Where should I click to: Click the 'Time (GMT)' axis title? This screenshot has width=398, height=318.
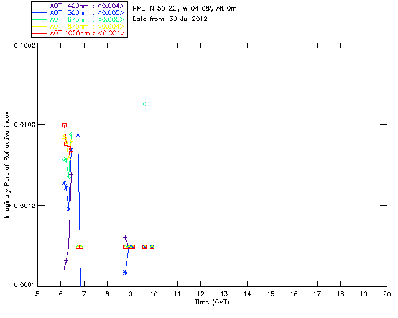point(212,302)
